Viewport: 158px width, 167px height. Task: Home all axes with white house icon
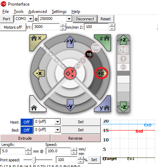(x=36, y=105)
